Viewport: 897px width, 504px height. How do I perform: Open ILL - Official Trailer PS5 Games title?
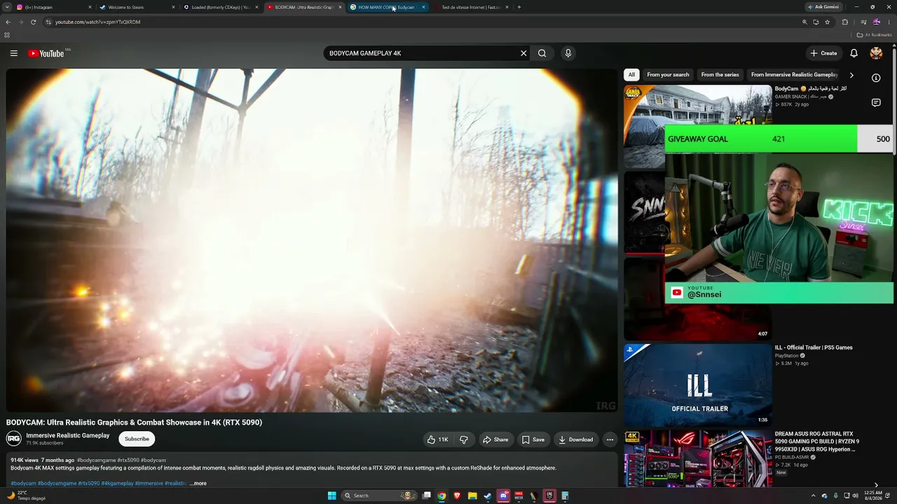(814, 348)
